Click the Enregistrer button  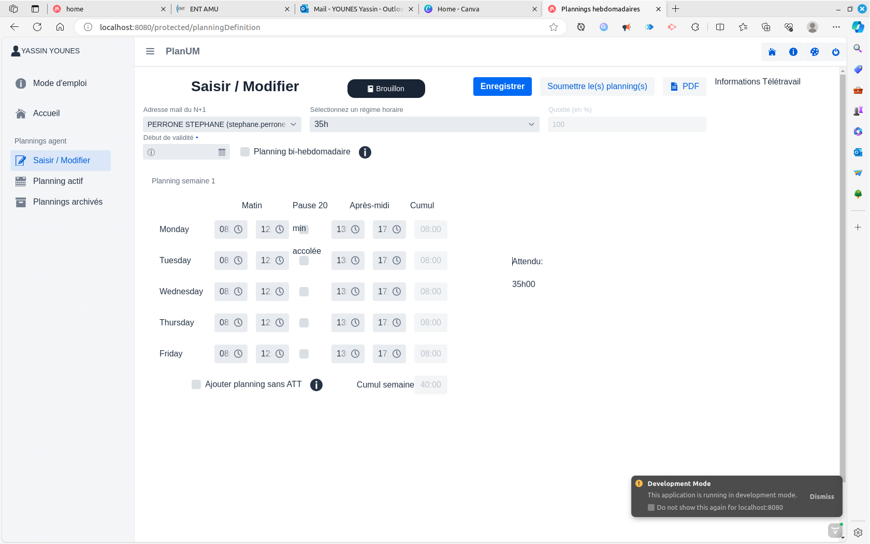click(502, 87)
